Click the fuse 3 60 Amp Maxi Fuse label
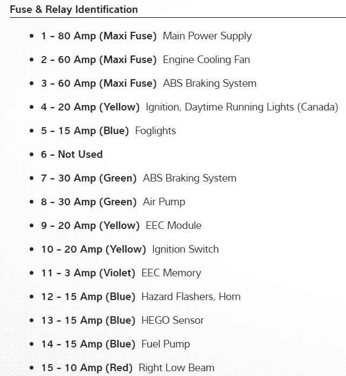The width and height of the screenshot is (346, 376). pyautogui.click(x=99, y=83)
